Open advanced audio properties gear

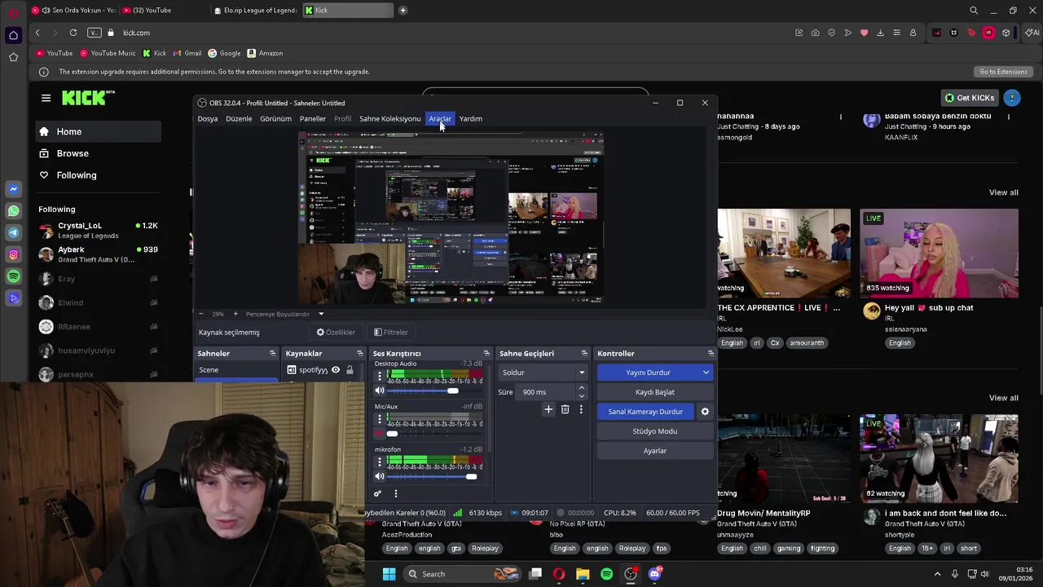point(377,493)
